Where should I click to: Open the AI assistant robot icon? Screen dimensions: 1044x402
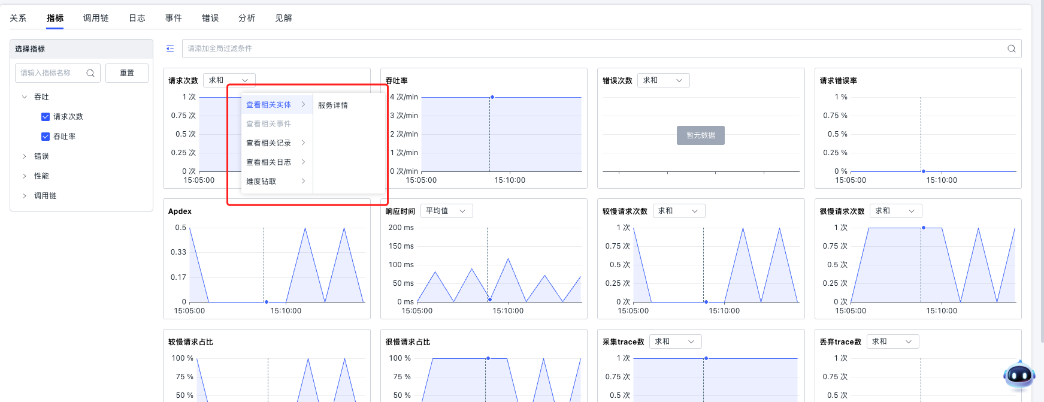click(1018, 376)
